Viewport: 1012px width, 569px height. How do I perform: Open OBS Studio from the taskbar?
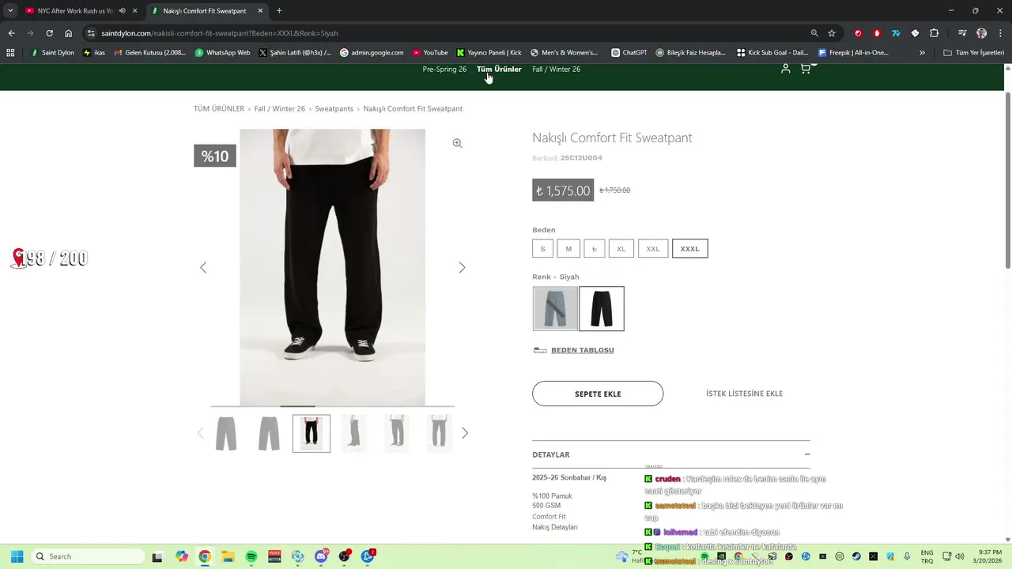point(344,556)
